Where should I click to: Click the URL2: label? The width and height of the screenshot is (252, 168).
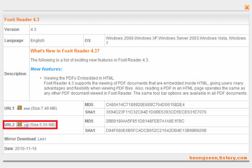pos(9,125)
